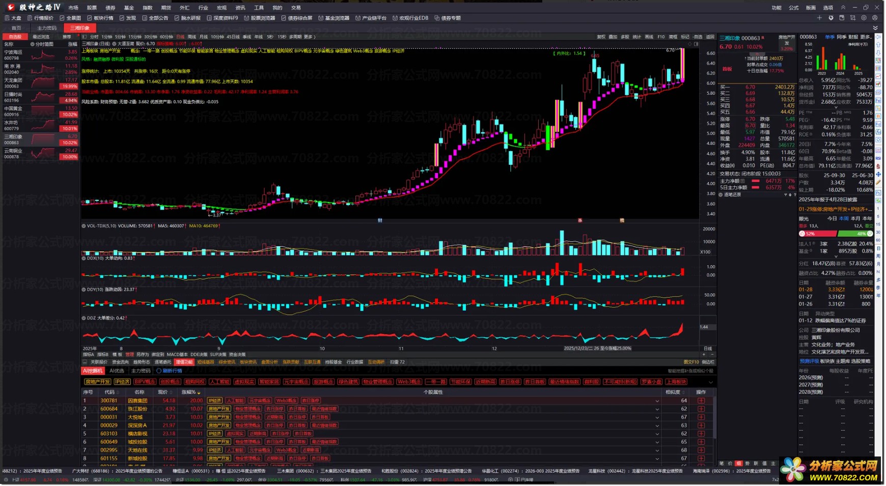Toggle the 脱水研报 checkbox
The width and height of the screenshot is (886, 486).
pyautogui.click(x=177, y=18)
